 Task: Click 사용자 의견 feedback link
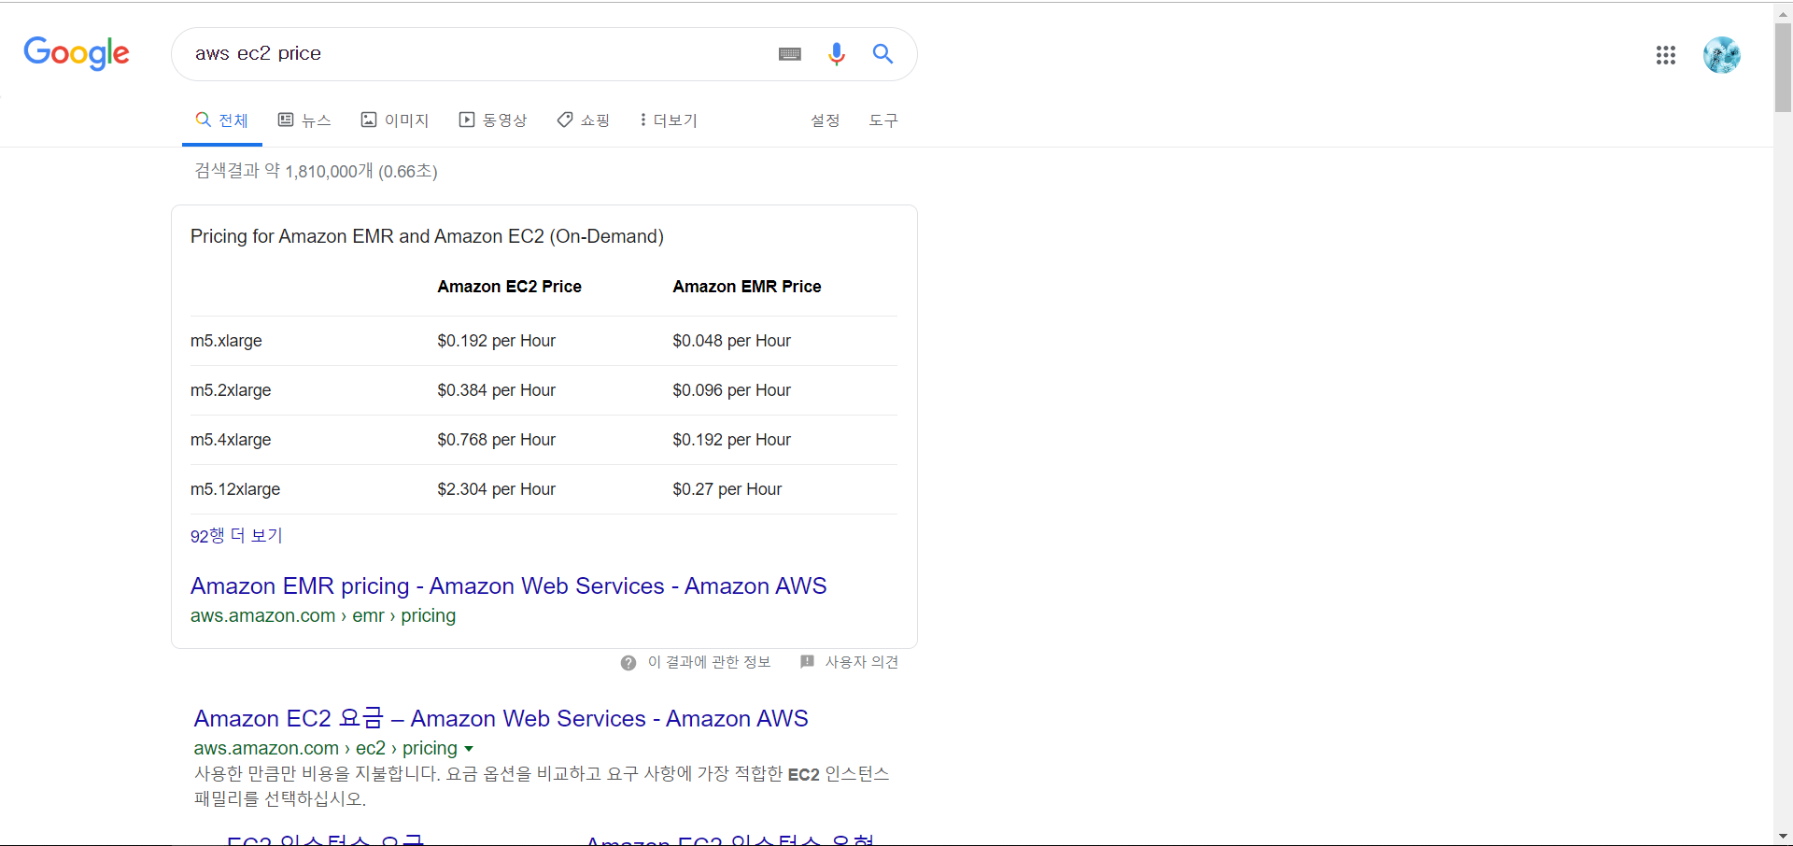[x=862, y=662]
